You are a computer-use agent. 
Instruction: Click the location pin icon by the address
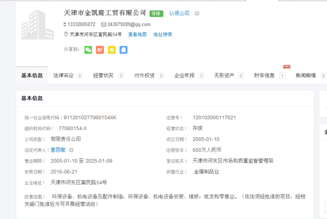tap(66, 34)
